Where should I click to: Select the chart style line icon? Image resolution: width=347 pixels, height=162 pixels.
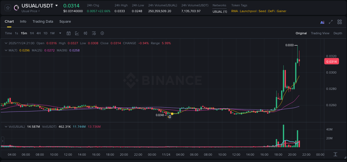pyautogui.click(x=77, y=33)
